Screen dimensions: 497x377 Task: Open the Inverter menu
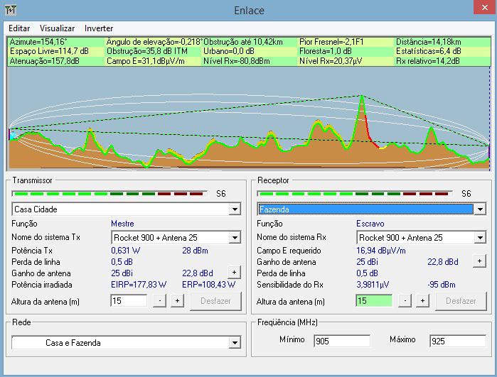pos(99,28)
